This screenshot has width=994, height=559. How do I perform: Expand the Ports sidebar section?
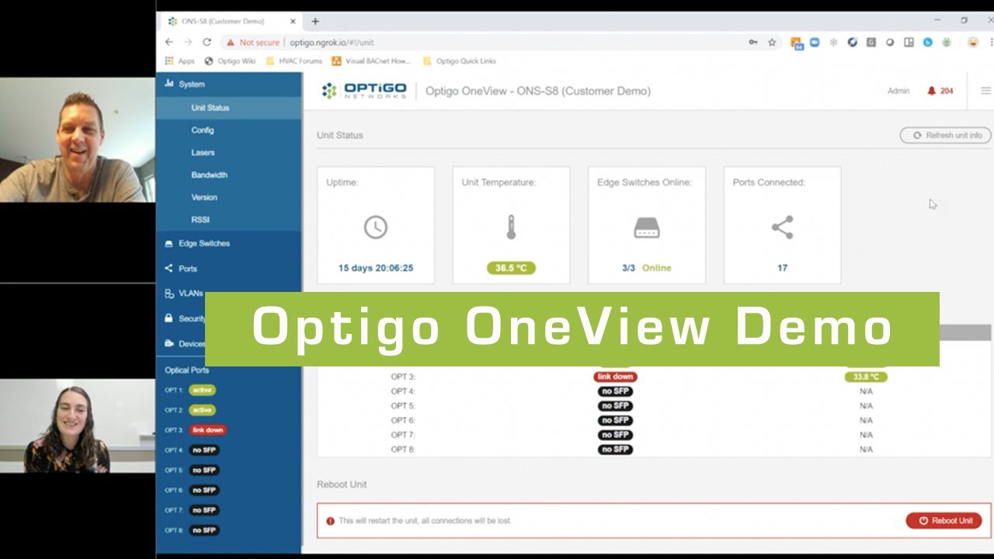point(187,269)
